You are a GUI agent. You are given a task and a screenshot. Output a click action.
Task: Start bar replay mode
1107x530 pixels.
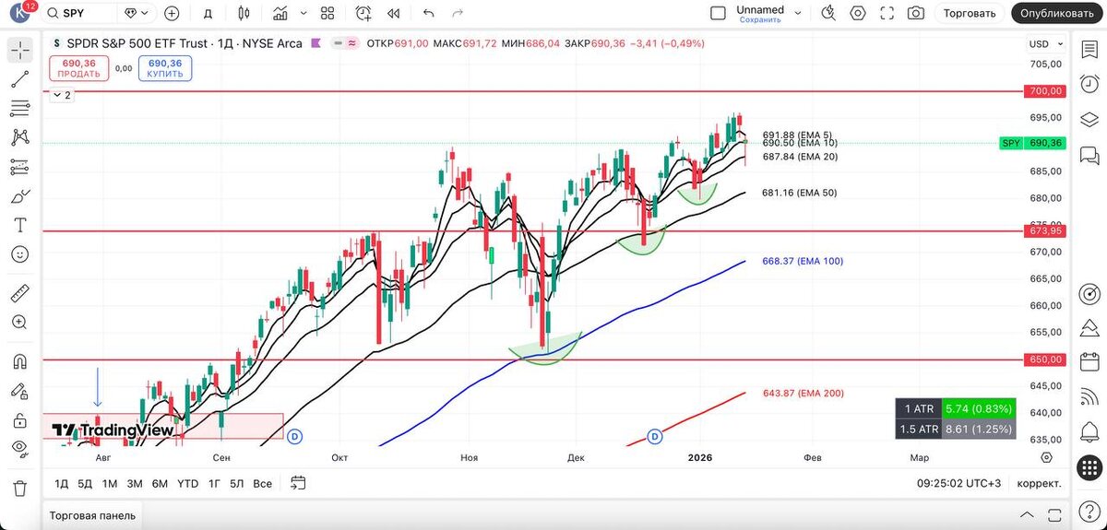(394, 13)
